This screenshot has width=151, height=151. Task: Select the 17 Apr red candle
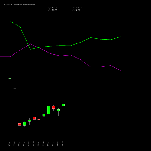pyautogui.click(x=20, y=124)
